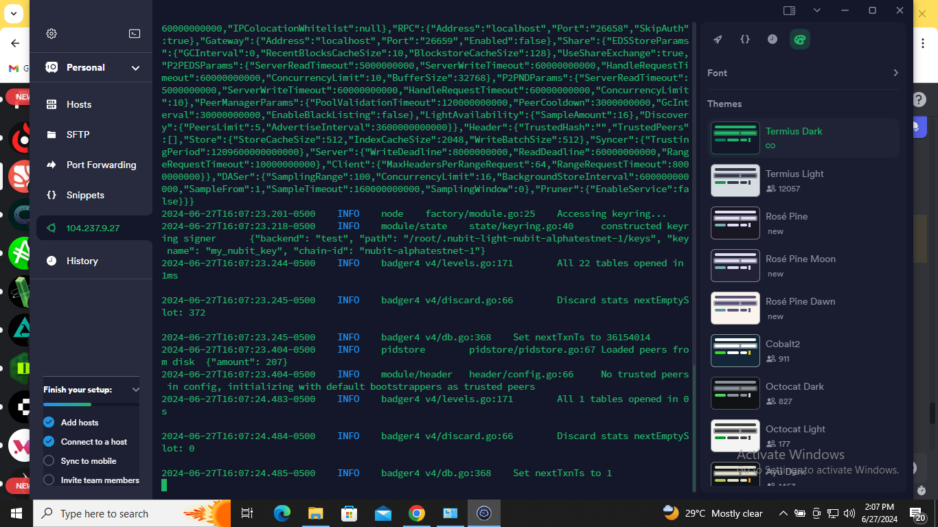Click the Termius taskbar icon
Image resolution: width=938 pixels, height=527 pixels.
484,513
